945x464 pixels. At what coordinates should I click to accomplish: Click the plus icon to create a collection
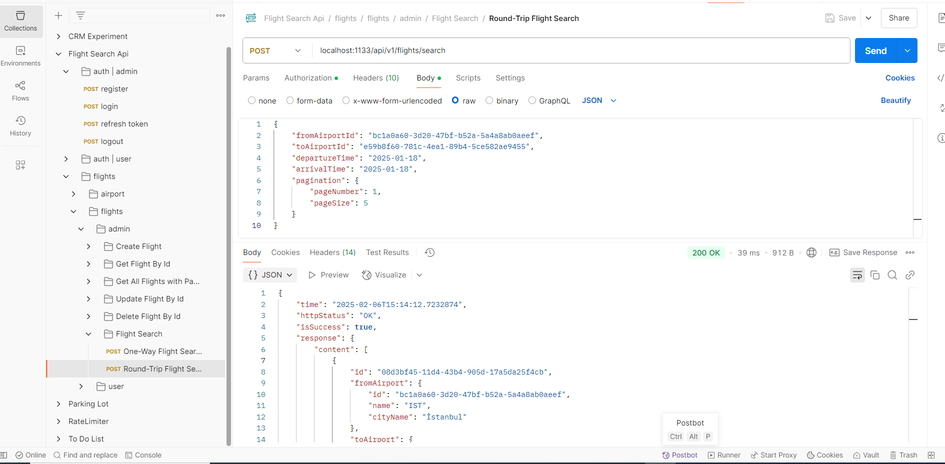(x=58, y=15)
